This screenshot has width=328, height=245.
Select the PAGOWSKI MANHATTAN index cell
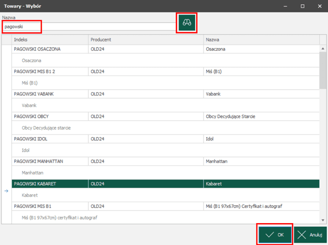pyautogui.click(x=50, y=162)
